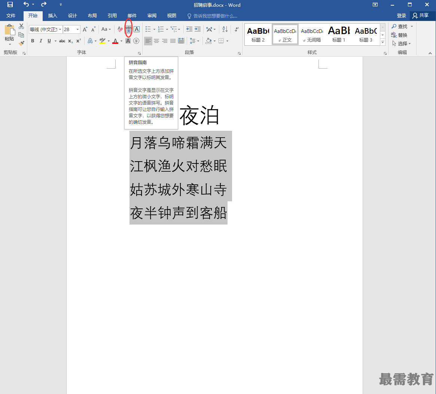
Task: Apply the red font color
Action: (115, 41)
